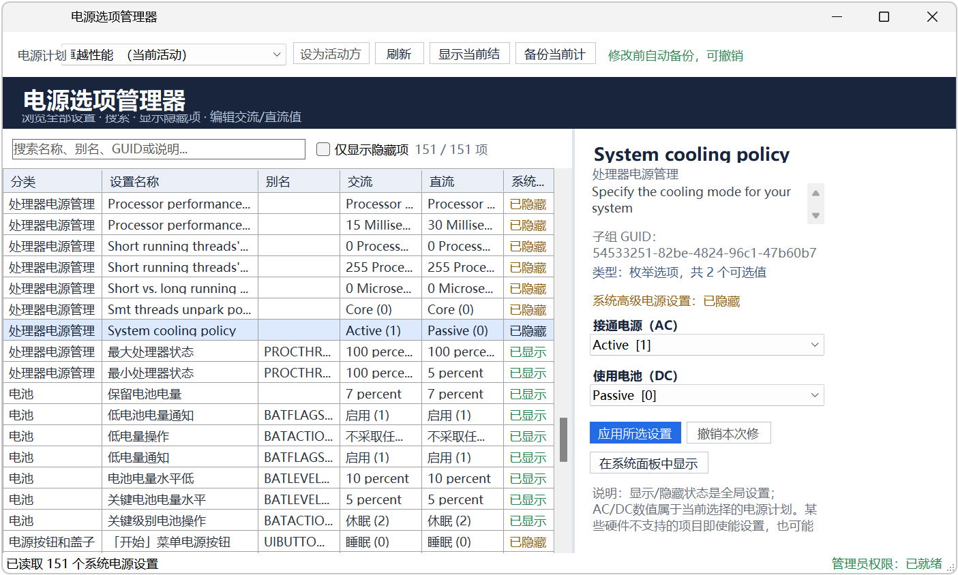Click the 显示当前结 button
The width and height of the screenshot is (958, 575).
tap(469, 54)
